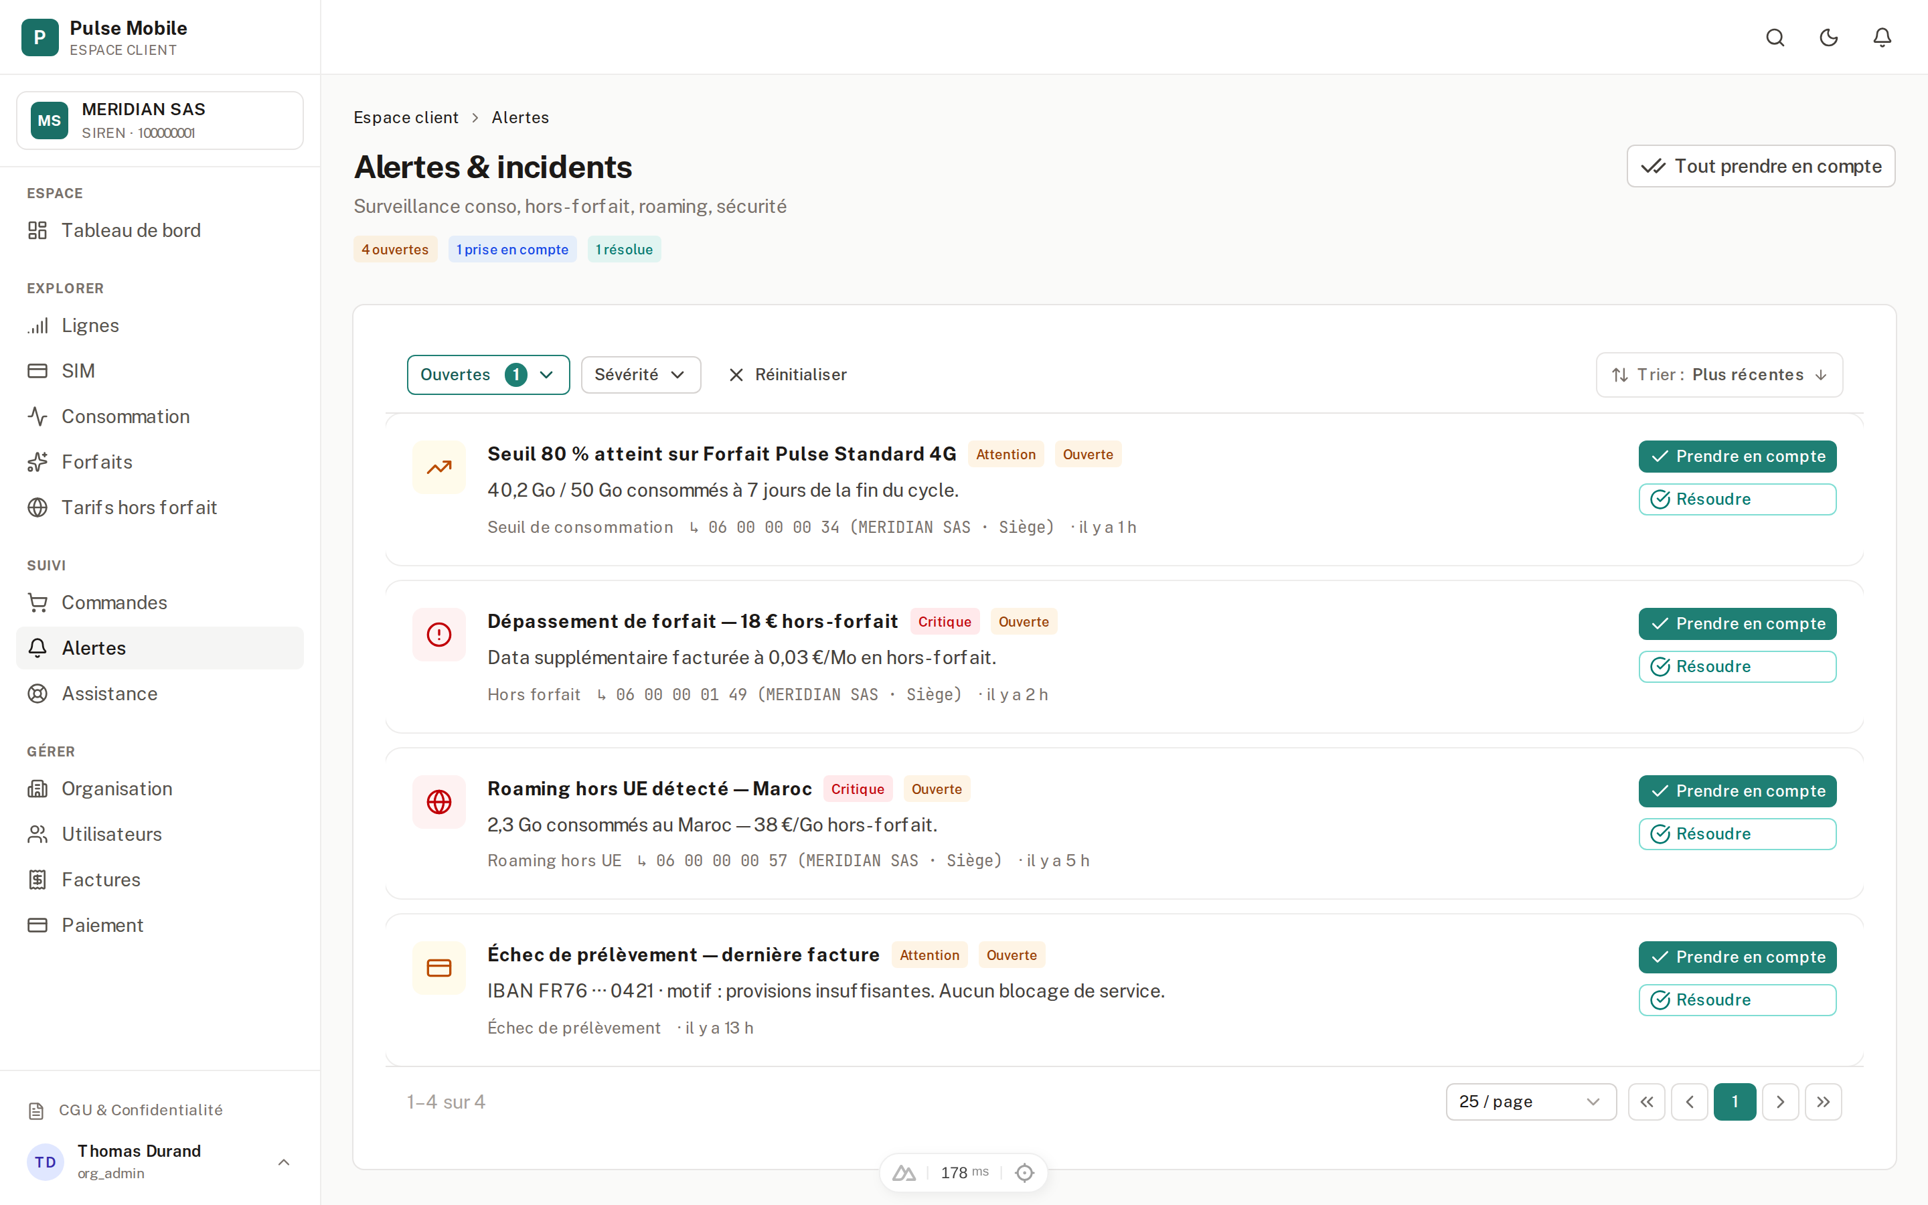The height and width of the screenshot is (1205, 1928).
Task: Open Assistance section
Action: point(160,694)
